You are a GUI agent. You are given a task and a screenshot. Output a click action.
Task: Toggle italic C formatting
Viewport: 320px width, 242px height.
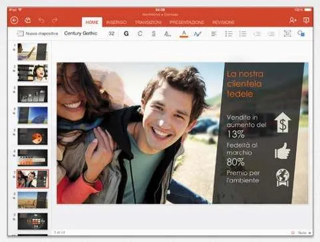point(140,34)
